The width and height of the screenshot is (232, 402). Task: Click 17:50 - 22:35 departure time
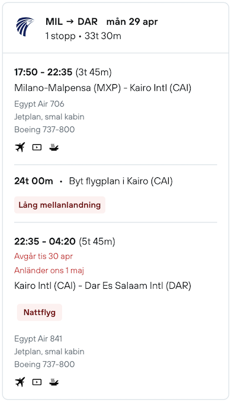(x=43, y=72)
